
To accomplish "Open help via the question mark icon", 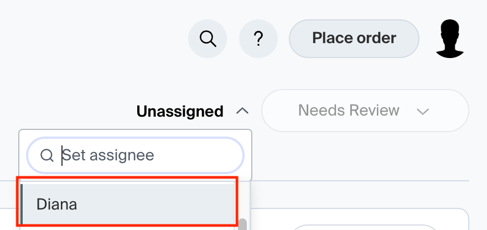I will (257, 39).
